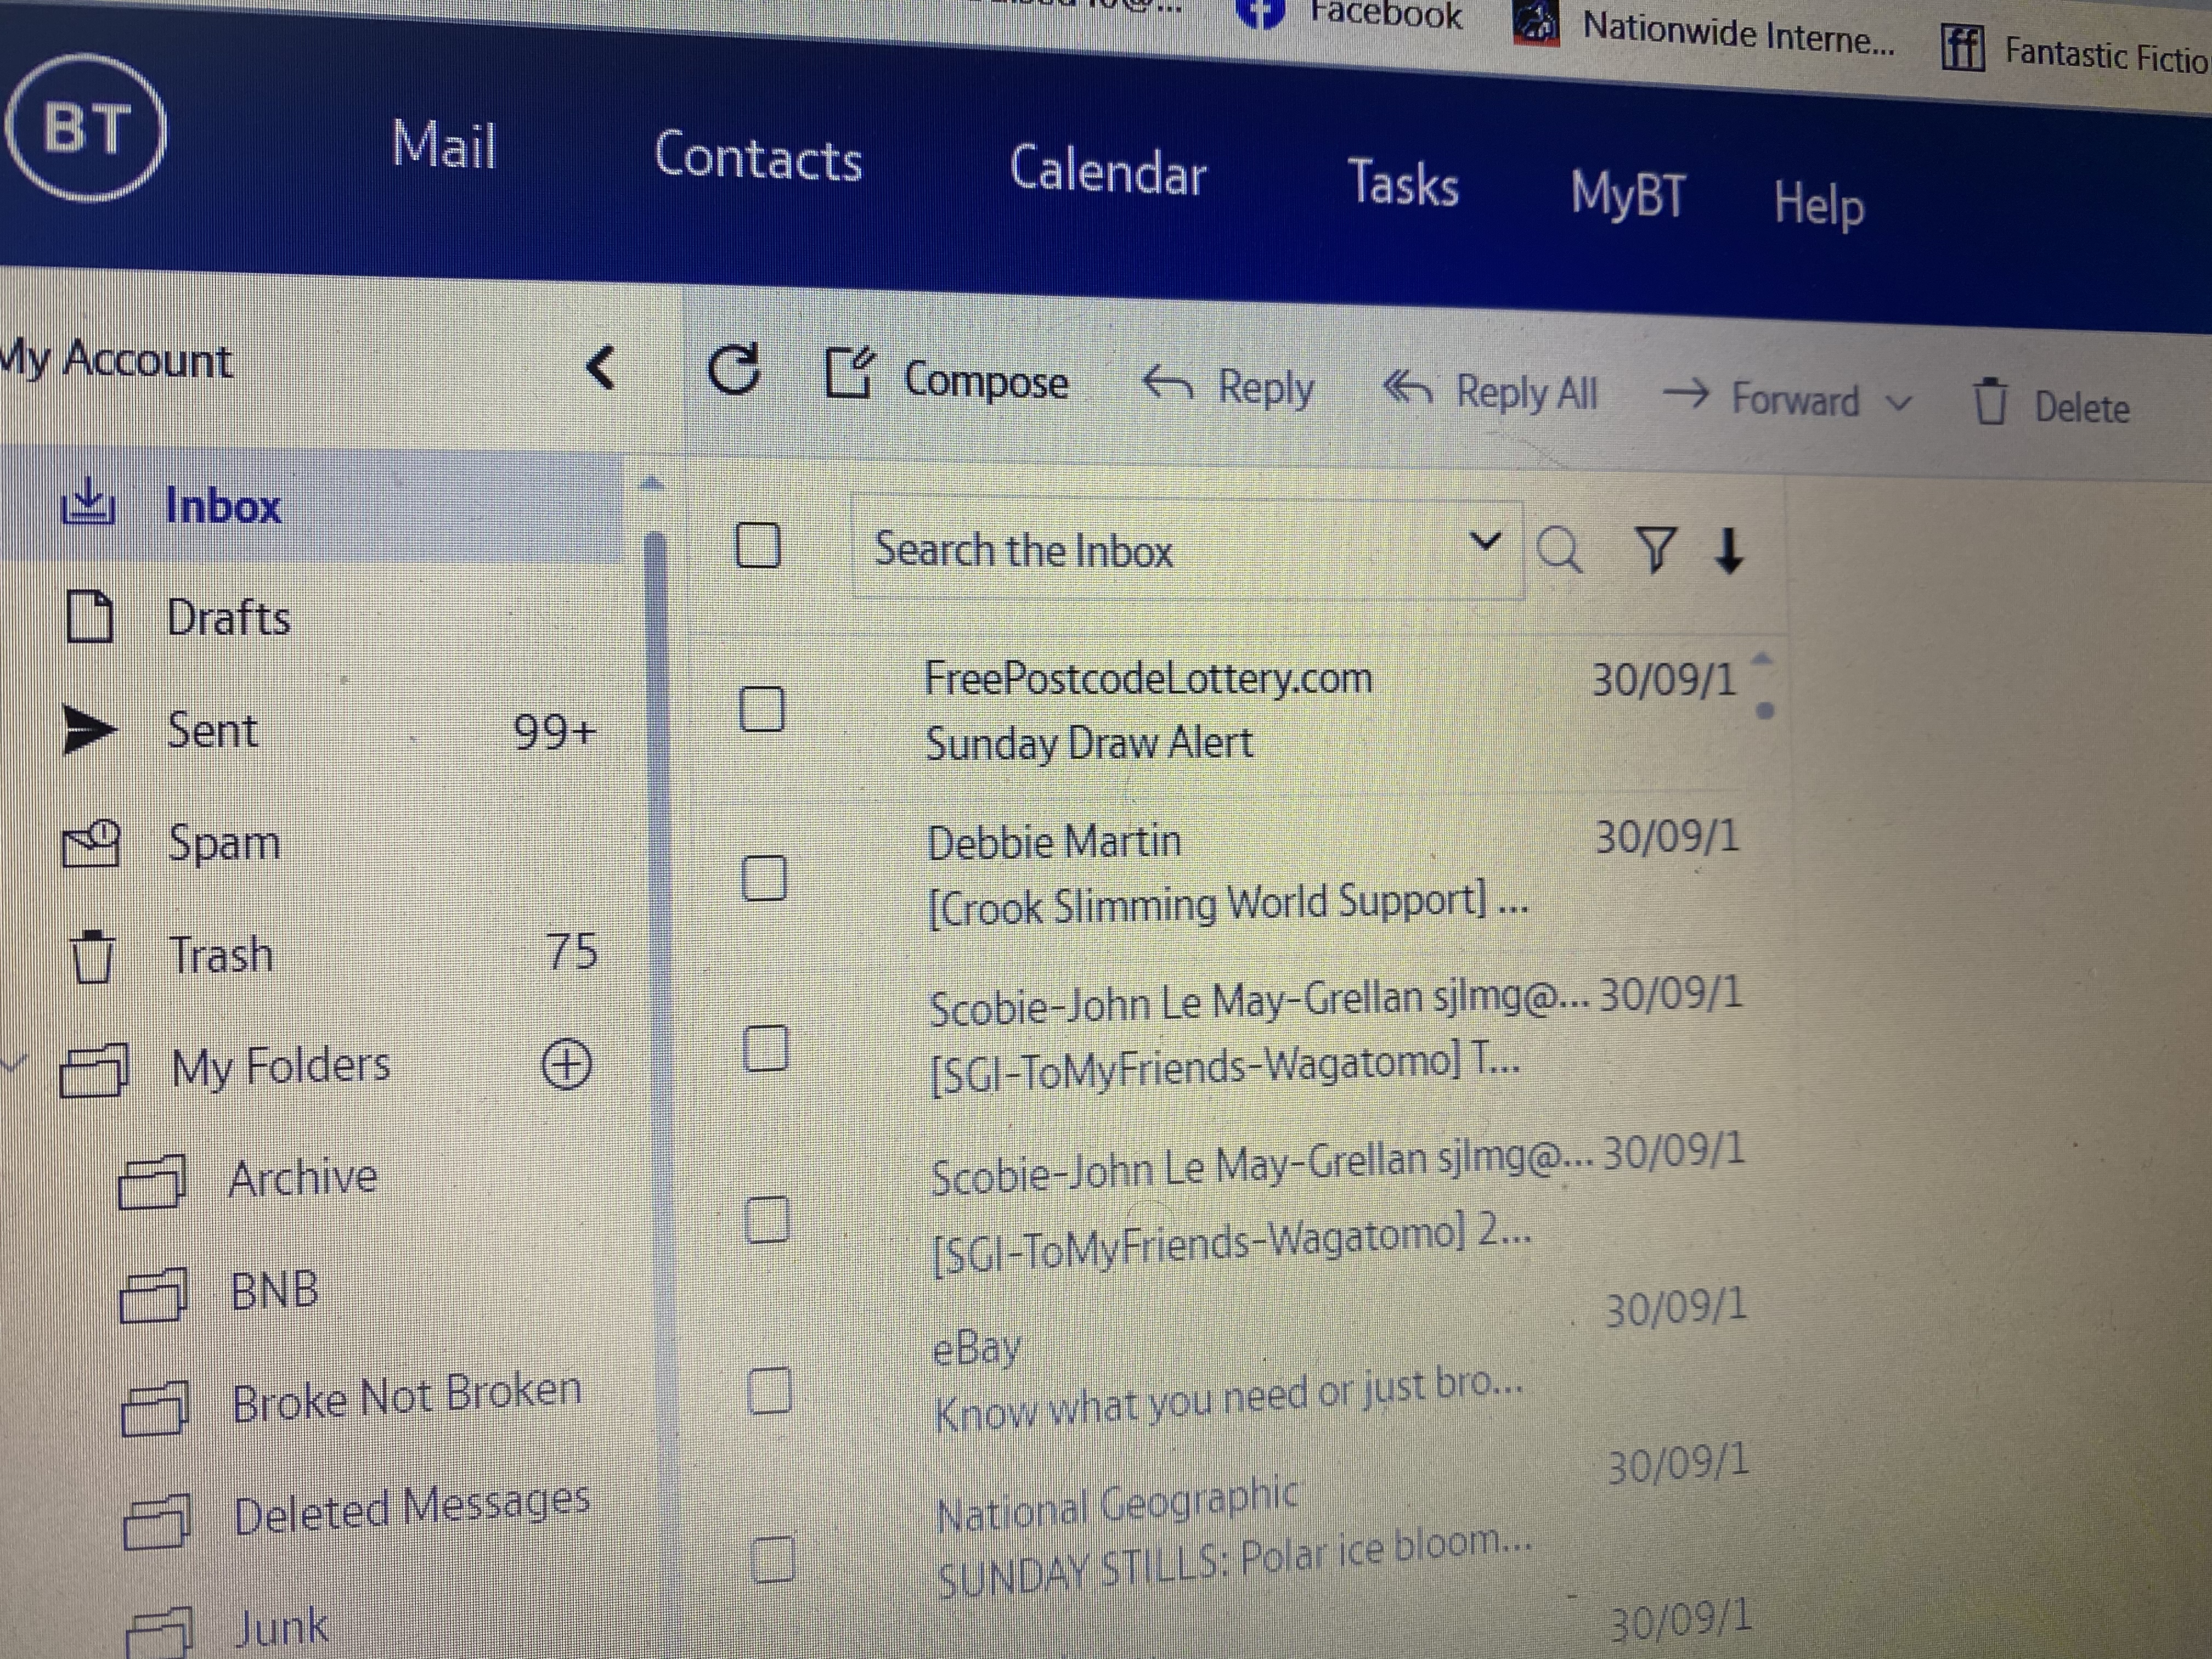Click the Delete button label
Screen dimensions: 2212x1659
click(x=2082, y=408)
